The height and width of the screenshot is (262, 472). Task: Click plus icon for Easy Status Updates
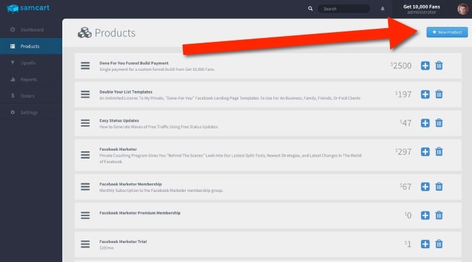tap(425, 123)
